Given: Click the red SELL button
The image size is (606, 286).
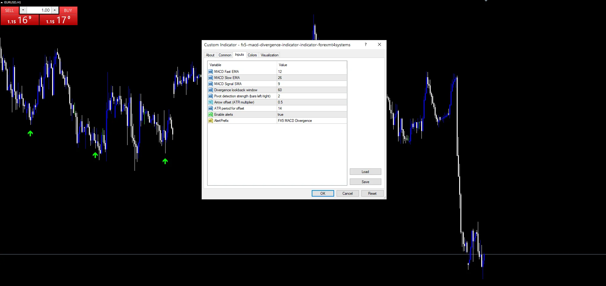Looking at the screenshot, I should (x=10, y=10).
